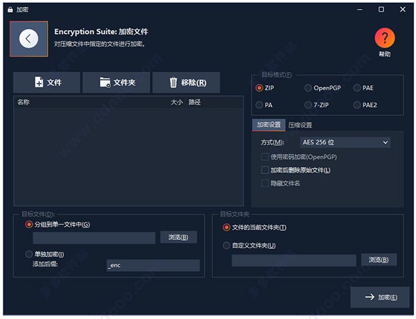Click the Add Folder (文件夹) button
Screen dimensions: 416x319
pos(116,83)
